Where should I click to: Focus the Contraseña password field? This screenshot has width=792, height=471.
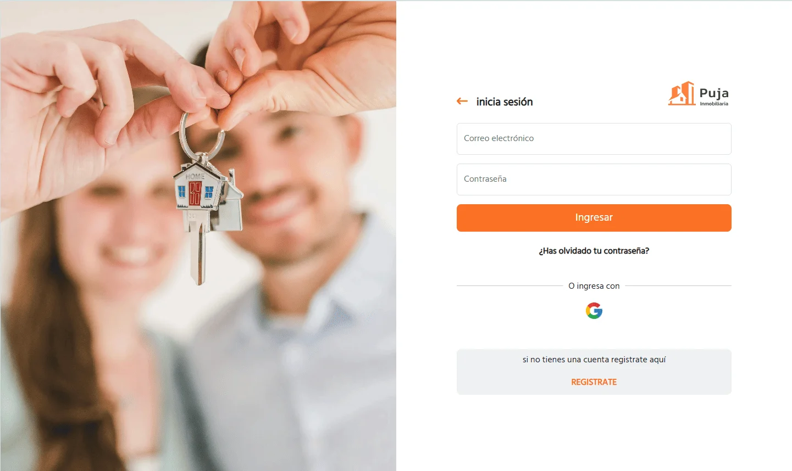(x=594, y=180)
